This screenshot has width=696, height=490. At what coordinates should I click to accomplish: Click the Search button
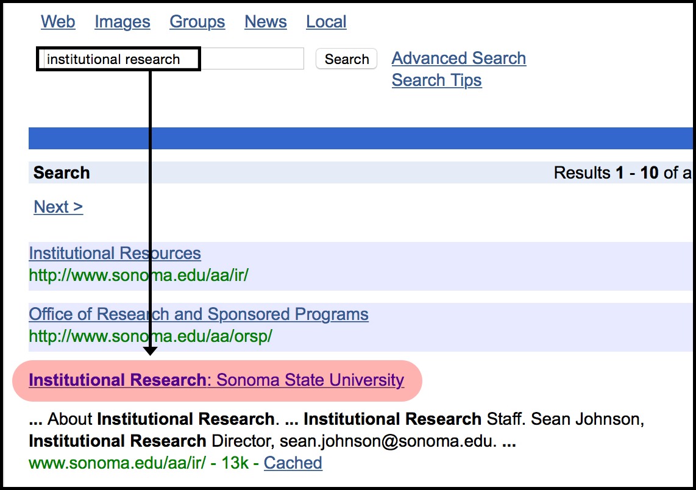[x=347, y=59]
